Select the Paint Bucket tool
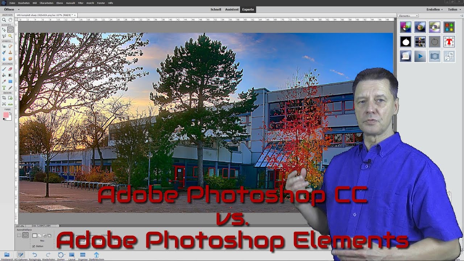The width and height of the screenshot is (464, 261). 4,75
